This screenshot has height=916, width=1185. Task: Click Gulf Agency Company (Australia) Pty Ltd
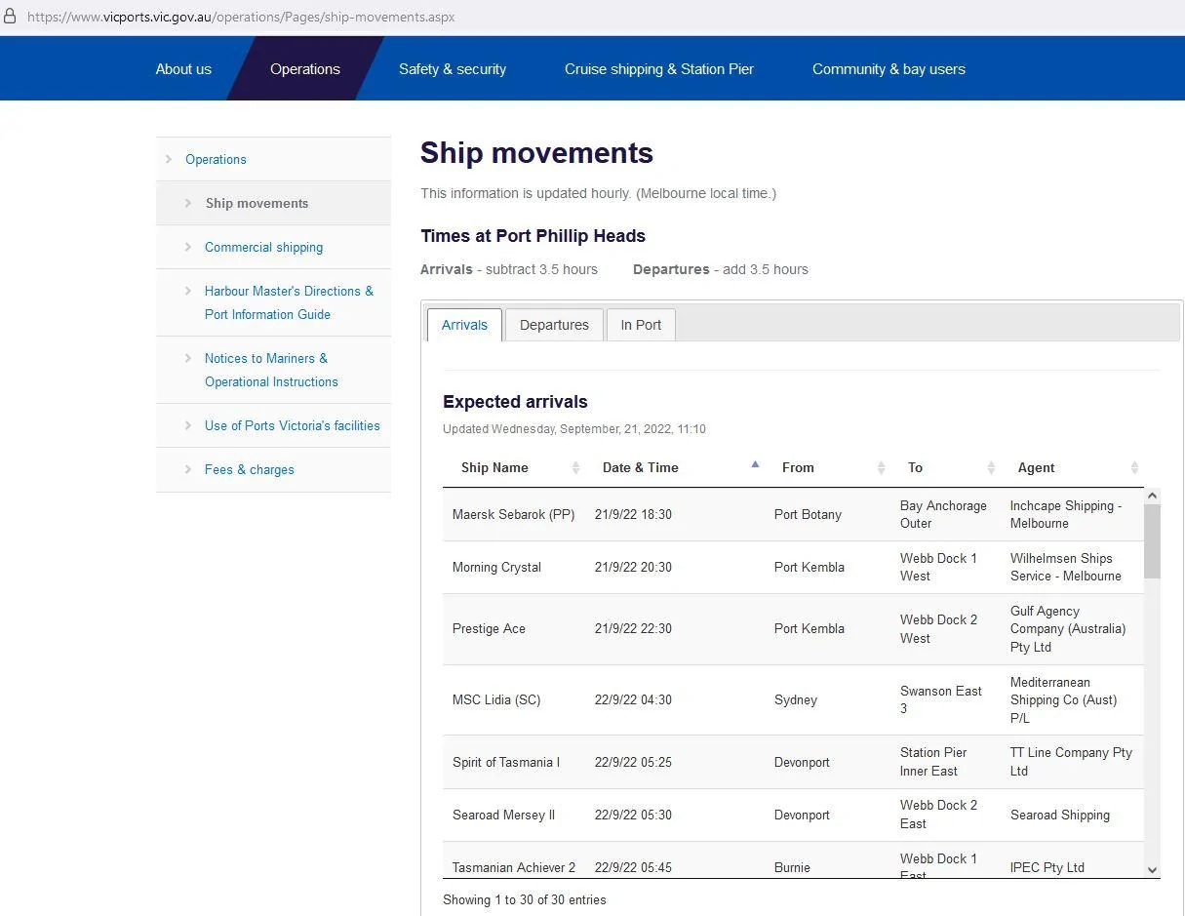tap(1068, 628)
